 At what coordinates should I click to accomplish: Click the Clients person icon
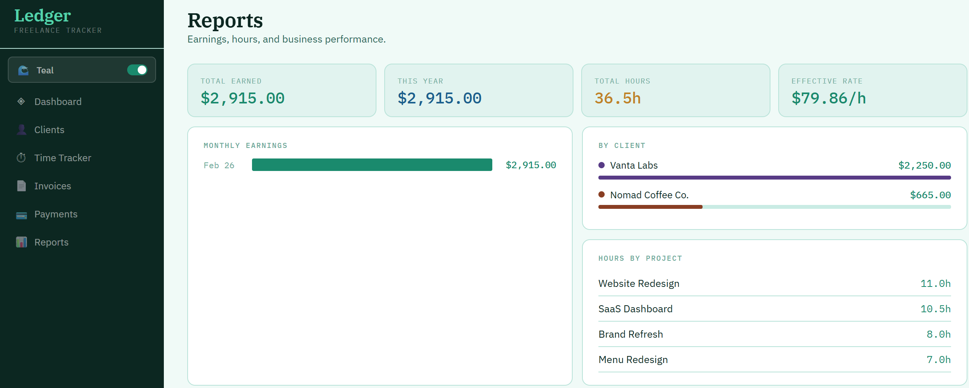pos(21,130)
